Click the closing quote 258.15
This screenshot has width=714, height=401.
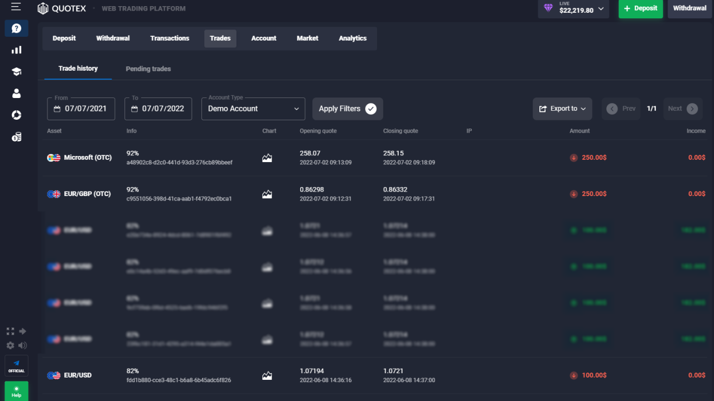394,153
